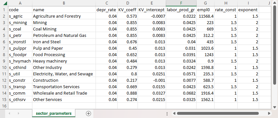Click empl0 value 0.9
The height and width of the screenshot is (118, 278).
point(205,61)
